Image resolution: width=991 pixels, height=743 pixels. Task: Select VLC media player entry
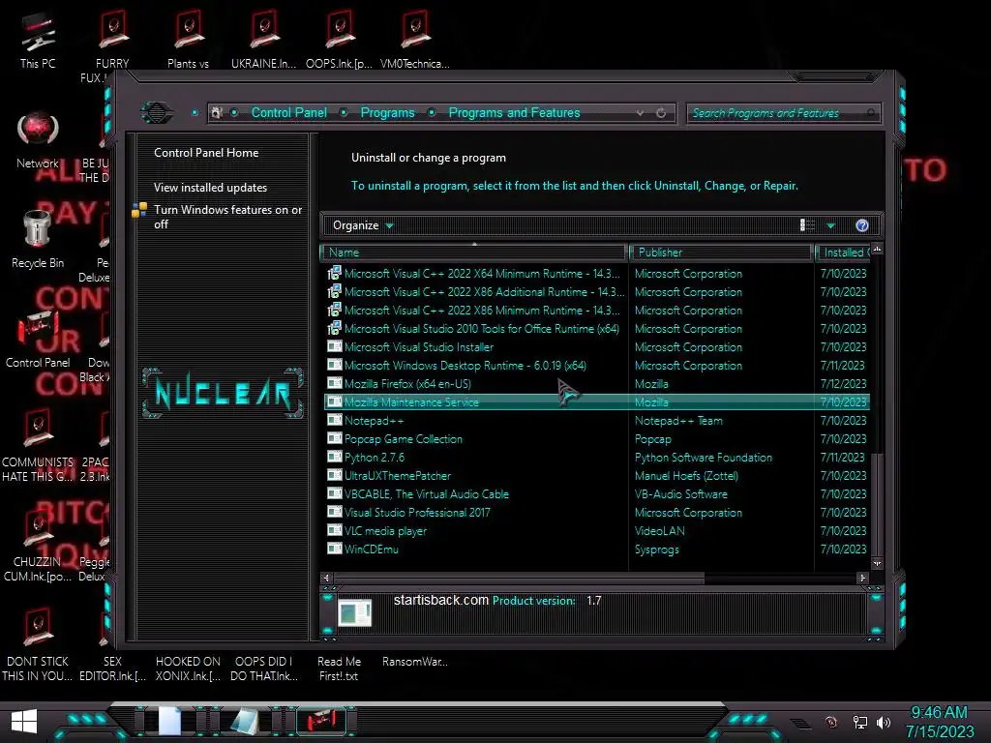point(596,531)
